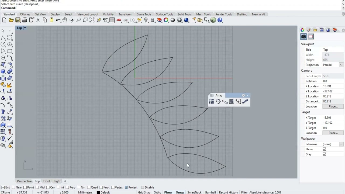This screenshot has width=345, height=194.
Task: Select the Polar Array icon
Action: (218, 102)
